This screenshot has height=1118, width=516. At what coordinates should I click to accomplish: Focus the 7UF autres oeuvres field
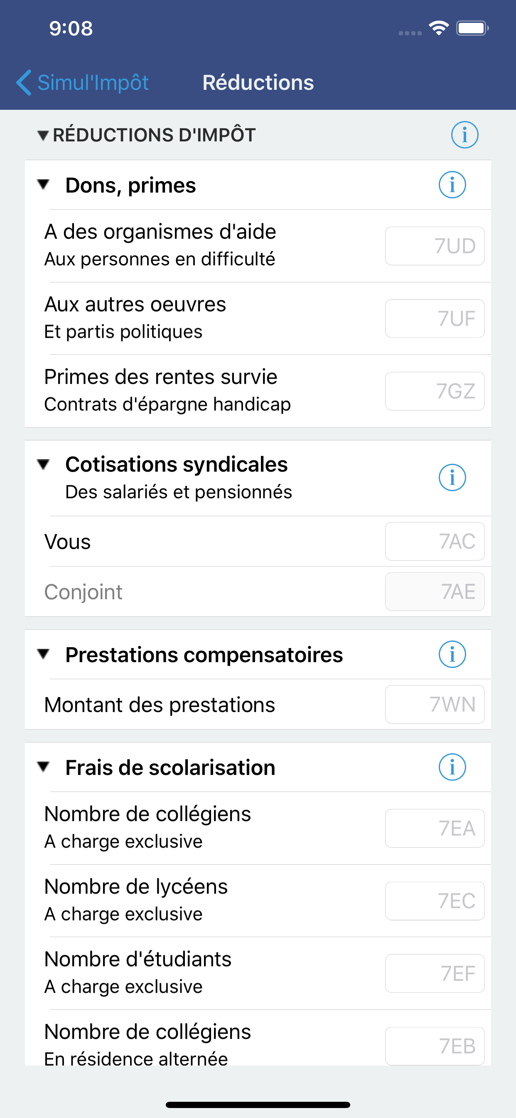point(435,319)
